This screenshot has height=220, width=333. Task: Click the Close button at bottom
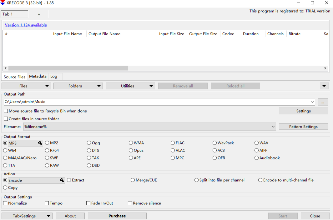(315, 216)
